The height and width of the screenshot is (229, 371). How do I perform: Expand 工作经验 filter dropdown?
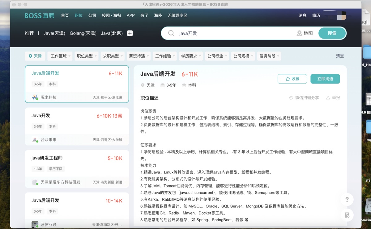coord(164,56)
